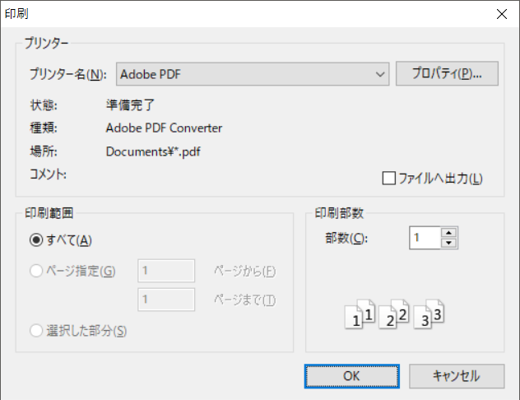
Task: Select the 選択した部分 radio button
Action: tap(36, 331)
